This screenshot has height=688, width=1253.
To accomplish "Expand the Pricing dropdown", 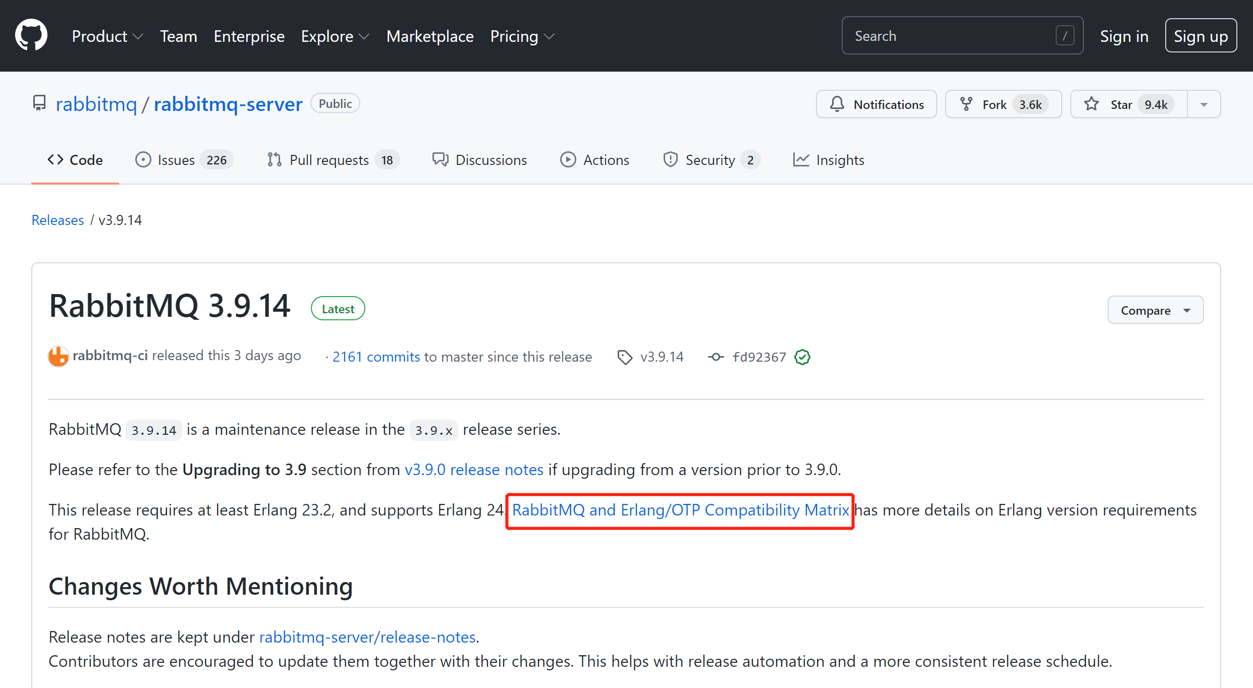I will tap(522, 36).
